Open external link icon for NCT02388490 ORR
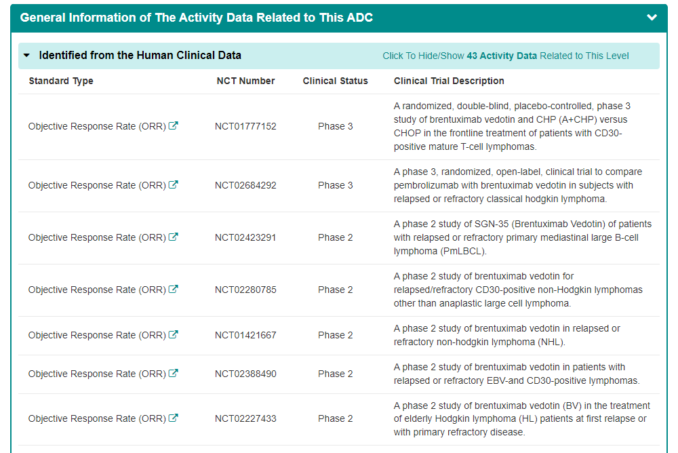This screenshot has width=678, height=453. tap(174, 373)
